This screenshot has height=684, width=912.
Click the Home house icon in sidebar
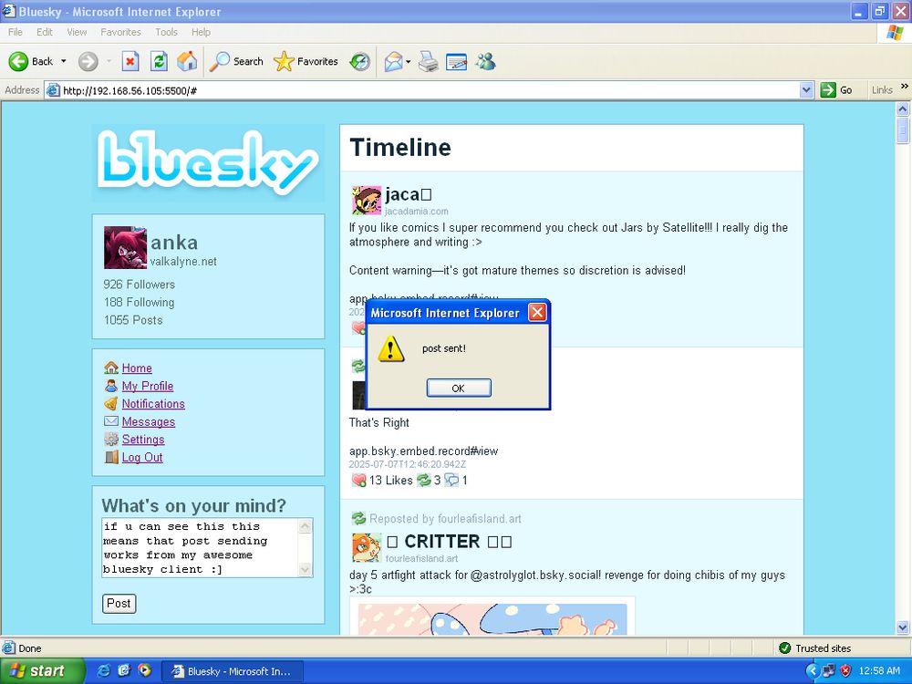coord(111,368)
